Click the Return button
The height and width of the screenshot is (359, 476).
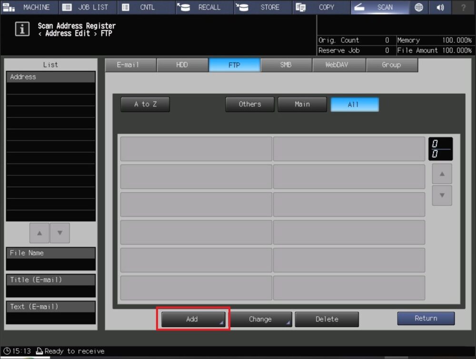[426, 318]
